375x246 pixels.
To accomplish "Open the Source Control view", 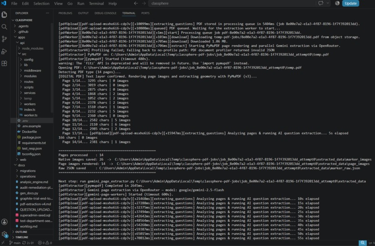I will point(4,39).
